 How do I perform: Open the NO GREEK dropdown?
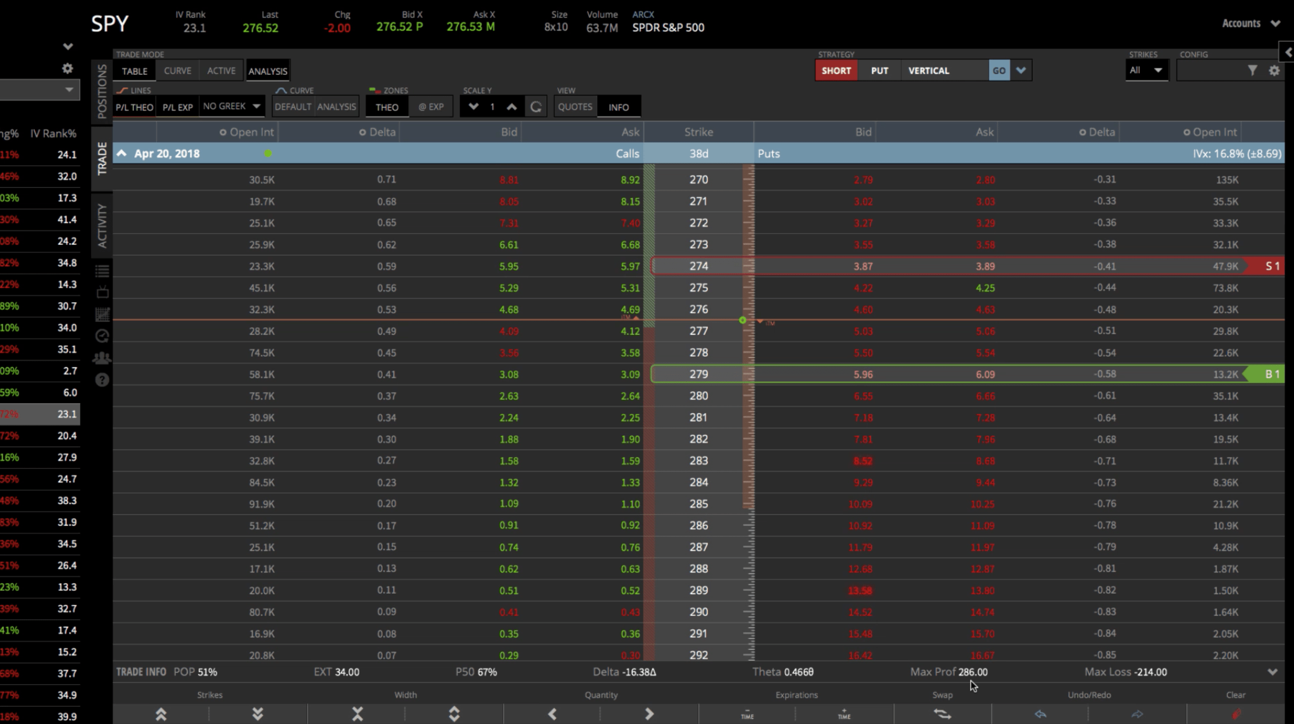point(231,106)
